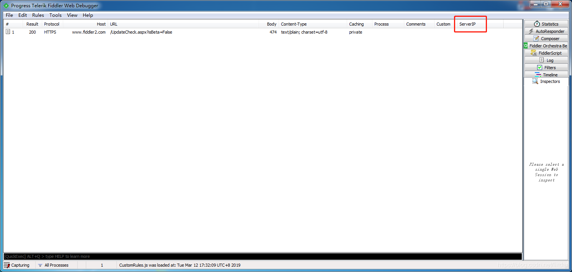Sort sessions by Protocol column header
Viewport: 572px width, 272px height.
[x=52, y=24]
